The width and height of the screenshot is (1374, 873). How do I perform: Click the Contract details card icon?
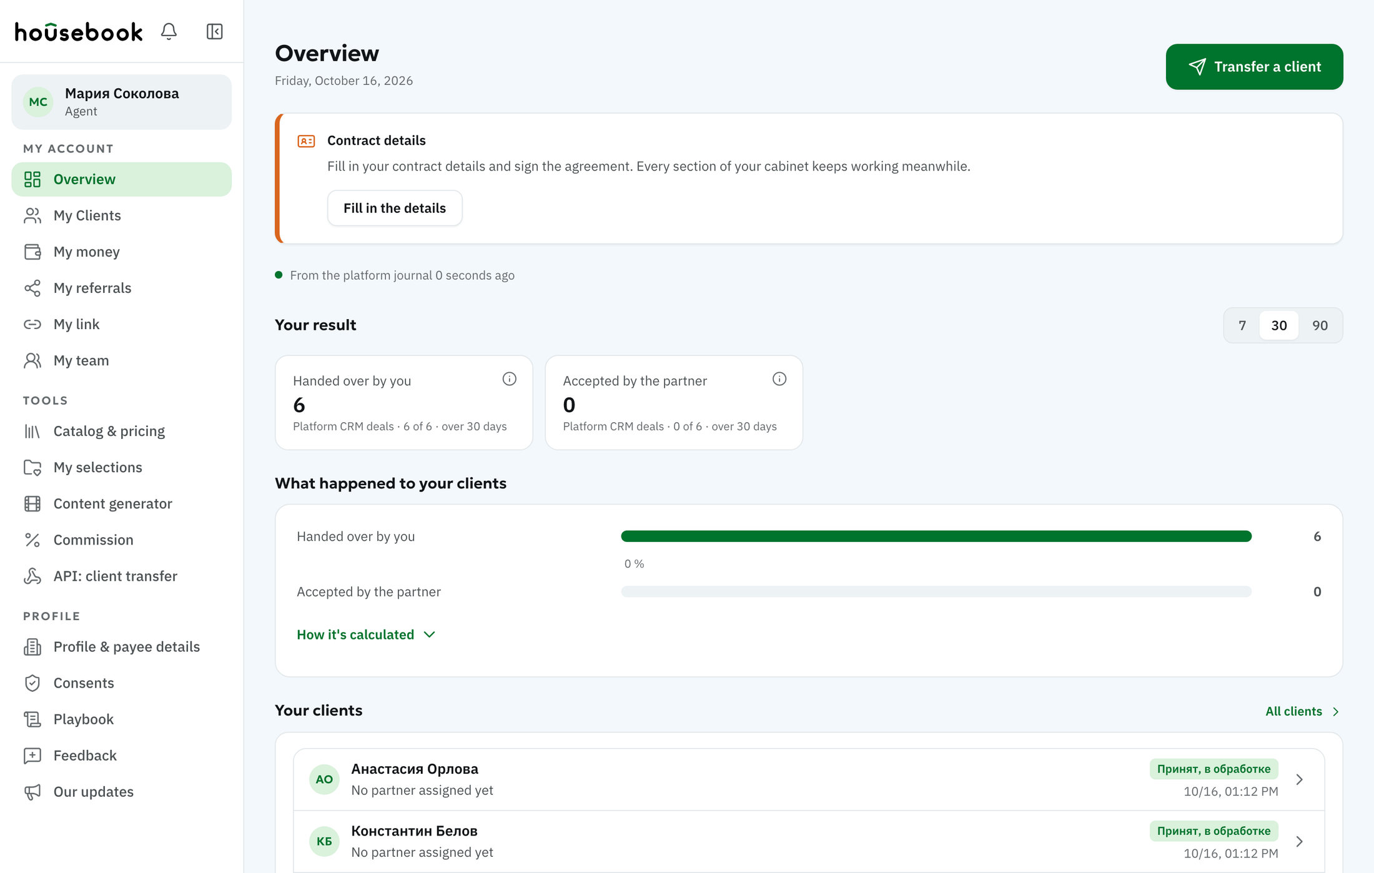[306, 141]
